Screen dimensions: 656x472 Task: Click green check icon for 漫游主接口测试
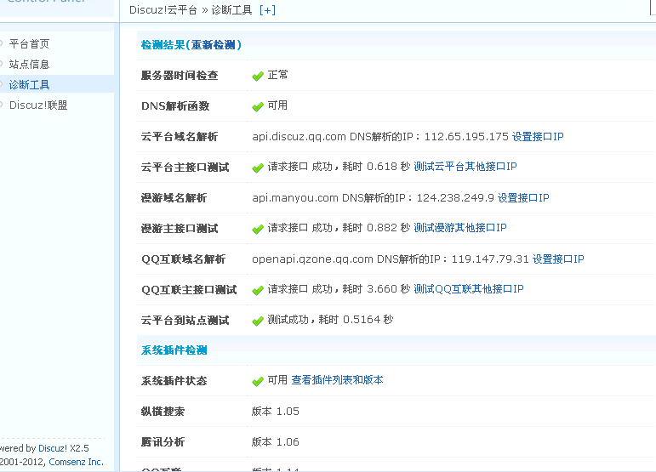(258, 229)
